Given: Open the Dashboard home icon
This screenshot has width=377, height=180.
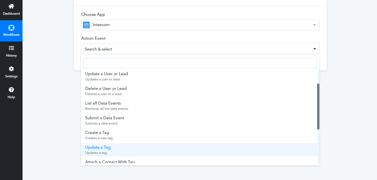Looking at the screenshot, I should [11, 6].
